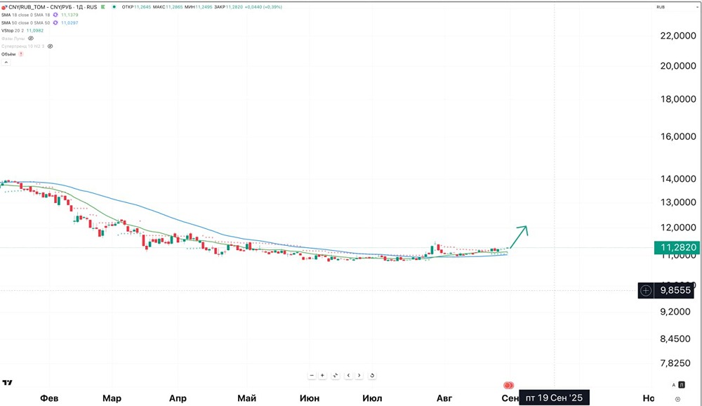Click the Мар month label
The height and width of the screenshot is (406, 702).
pyautogui.click(x=112, y=398)
